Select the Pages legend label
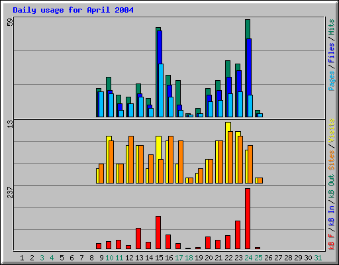 point(331,81)
